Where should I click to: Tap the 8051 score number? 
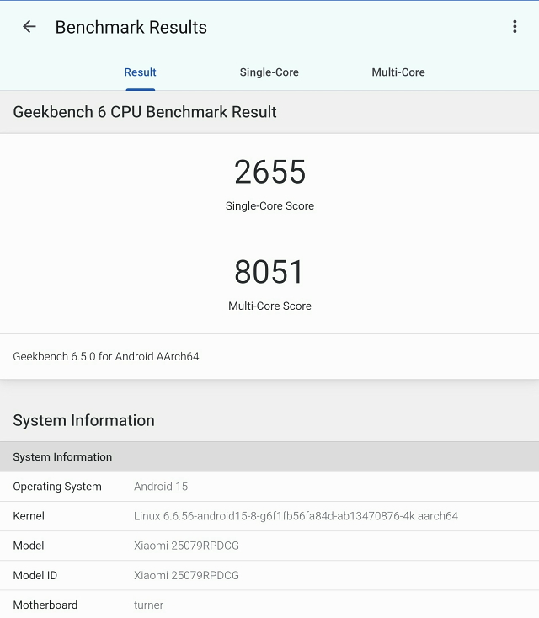[x=269, y=272]
